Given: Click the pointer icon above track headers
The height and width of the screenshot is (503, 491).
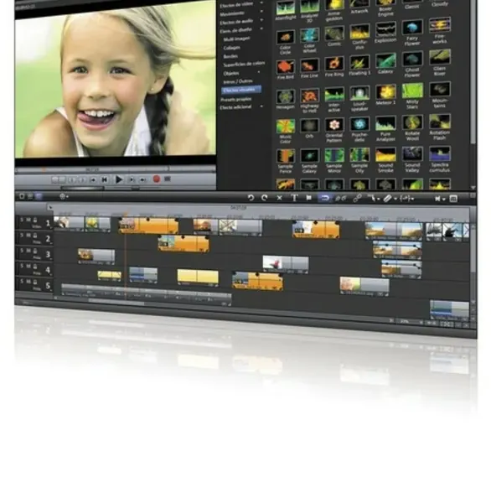Looking at the screenshot, I should click(x=50, y=208).
